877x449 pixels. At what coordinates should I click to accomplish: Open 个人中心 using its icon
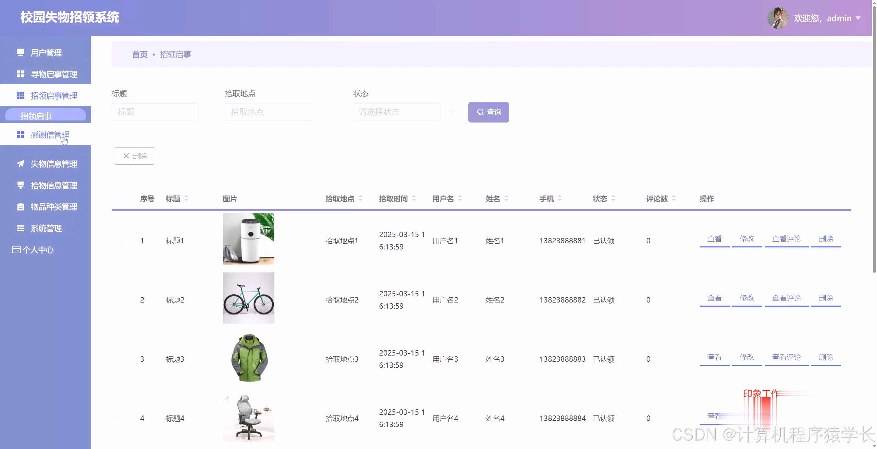point(16,250)
